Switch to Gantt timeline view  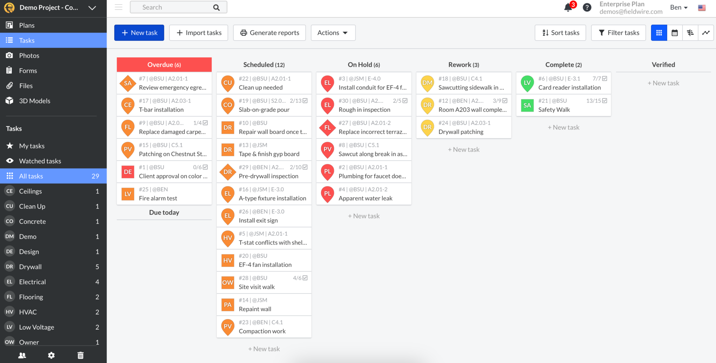pos(690,33)
